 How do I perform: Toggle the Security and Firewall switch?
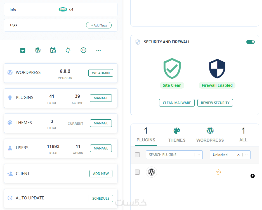tap(251, 42)
